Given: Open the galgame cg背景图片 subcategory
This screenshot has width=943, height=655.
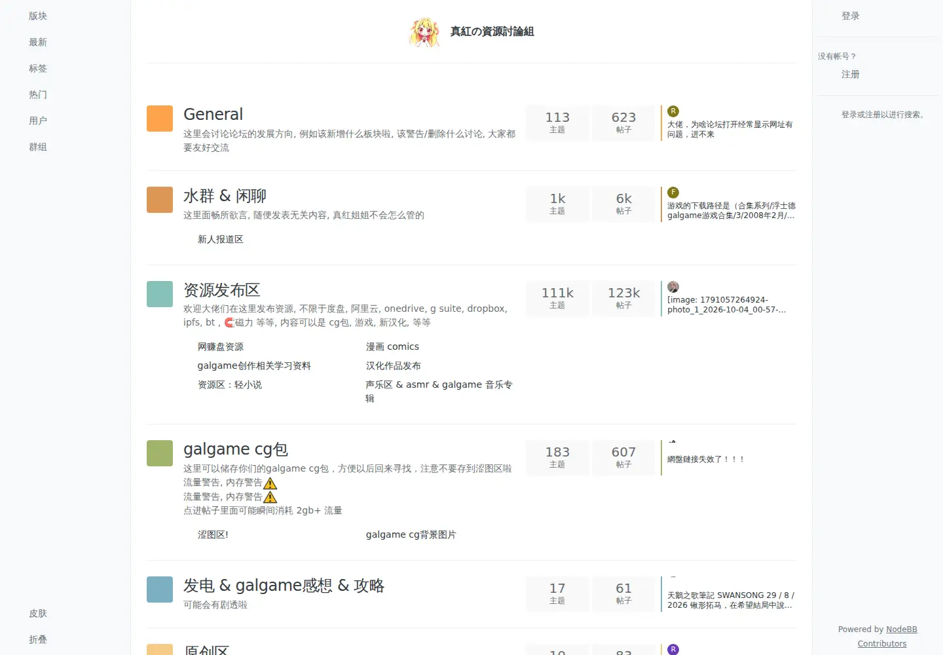Looking at the screenshot, I should 411,535.
